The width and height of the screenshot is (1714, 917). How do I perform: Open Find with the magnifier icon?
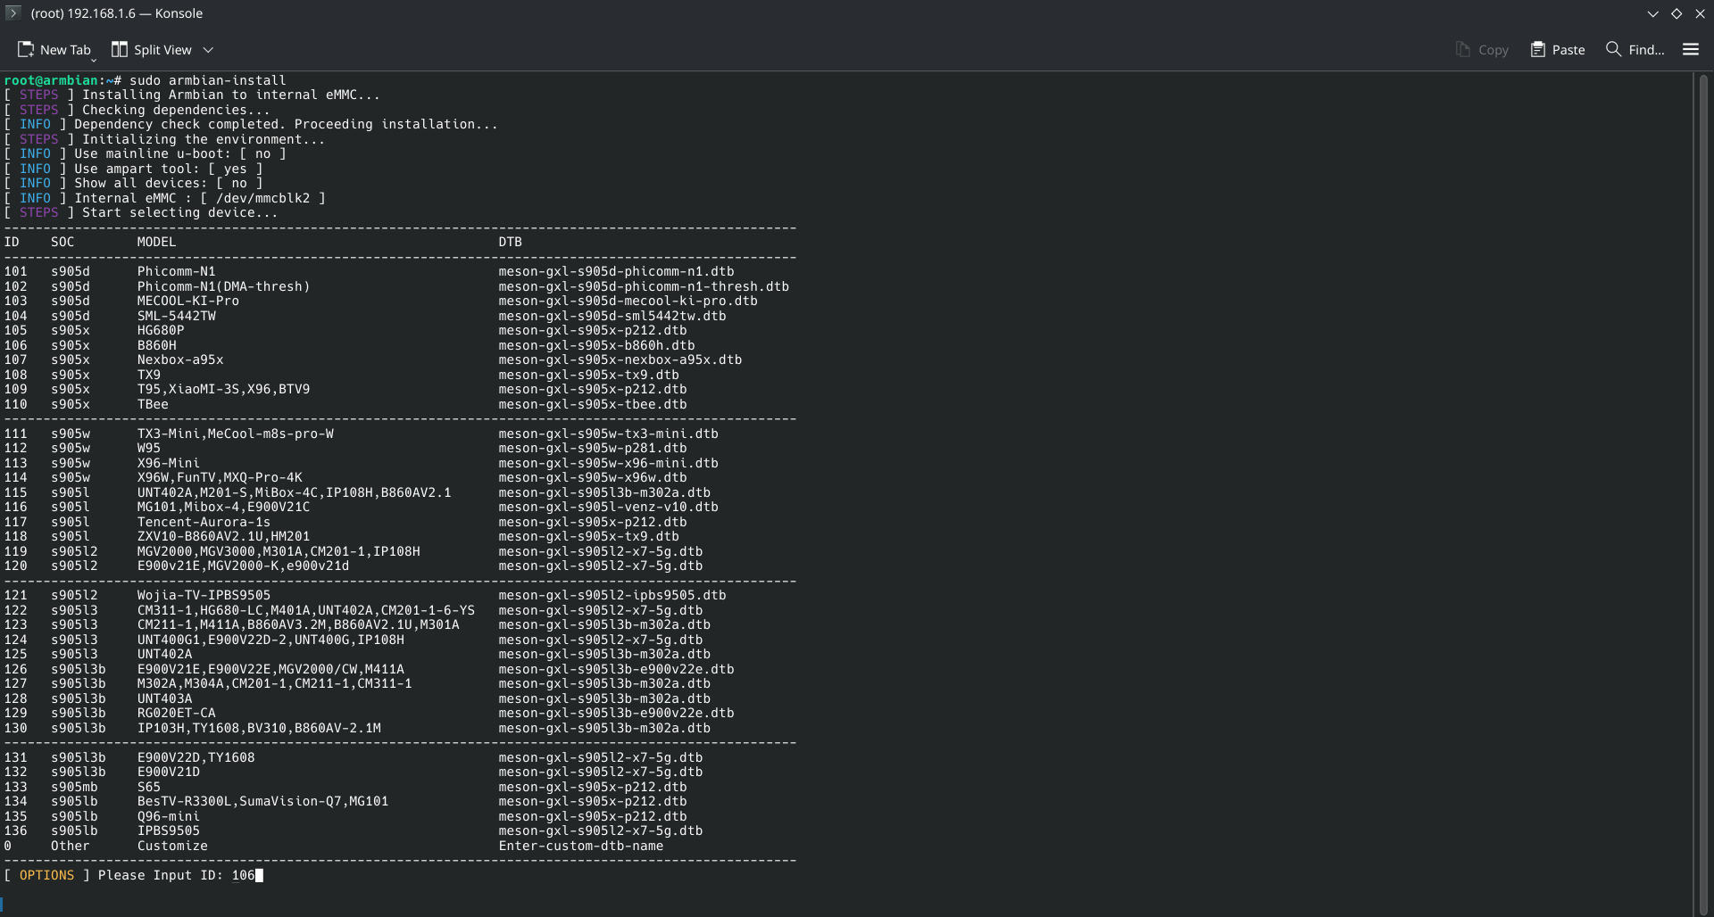point(1613,49)
